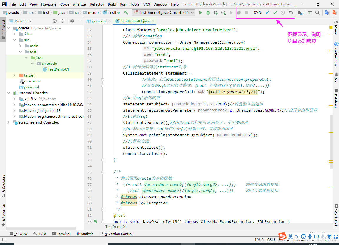
Task: Collapse all nodes in Project panel
Action: click(62, 21)
